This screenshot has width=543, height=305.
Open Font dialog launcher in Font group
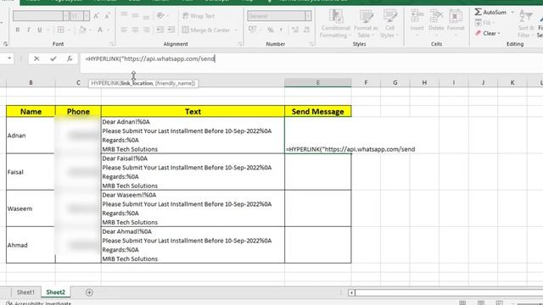pyautogui.click(x=111, y=44)
